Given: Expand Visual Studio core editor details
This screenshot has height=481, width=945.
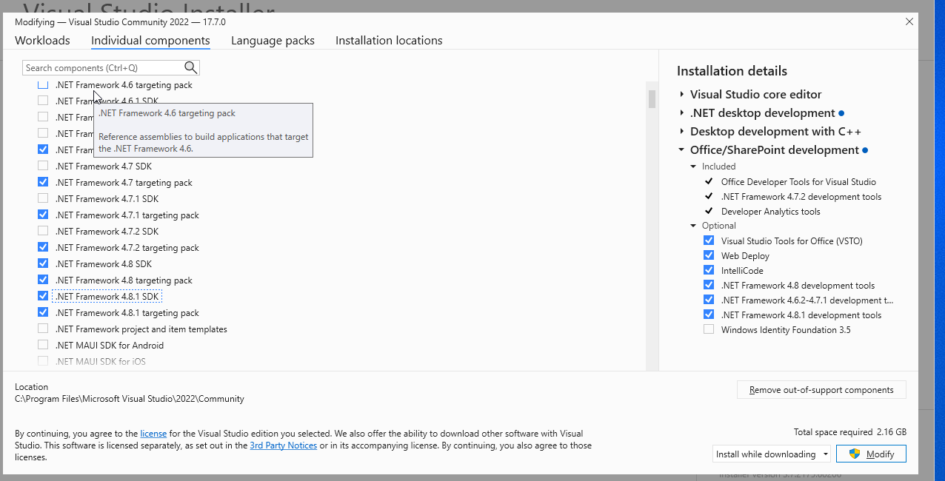Looking at the screenshot, I should click(682, 95).
